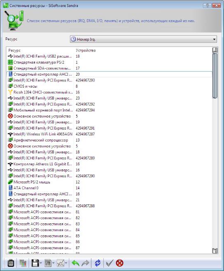This screenshot has width=224, height=271.
Task: Click the scrollbar's bottom end button
Action: point(215,251)
